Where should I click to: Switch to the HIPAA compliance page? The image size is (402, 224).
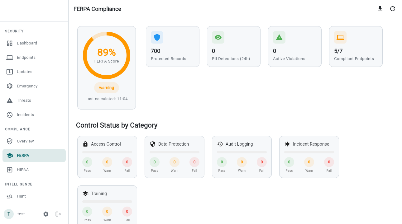(23, 170)
